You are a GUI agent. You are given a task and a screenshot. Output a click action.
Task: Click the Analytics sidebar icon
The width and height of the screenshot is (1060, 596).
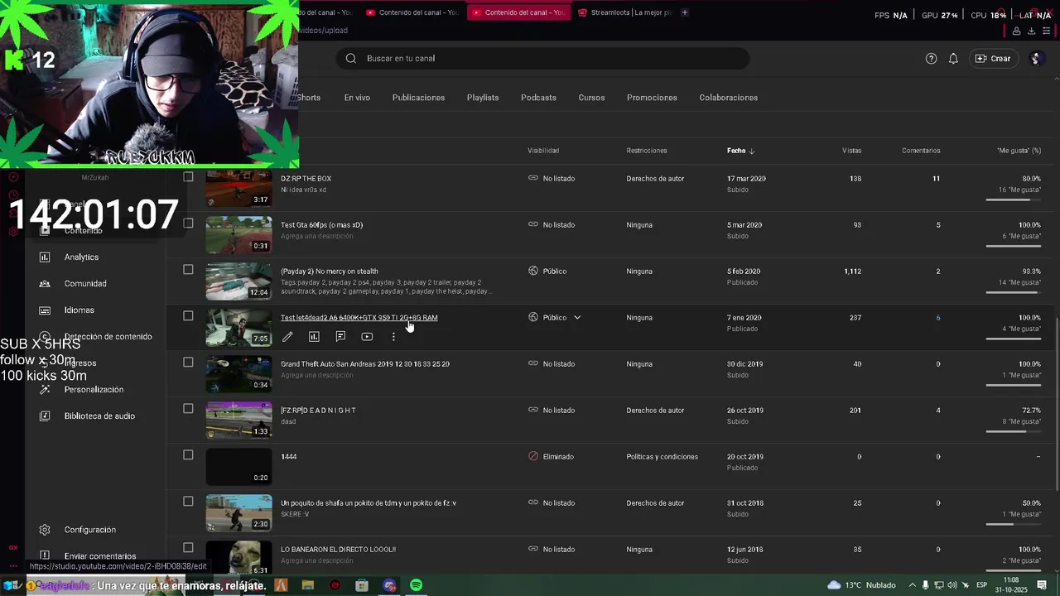[x=45, y=257]
